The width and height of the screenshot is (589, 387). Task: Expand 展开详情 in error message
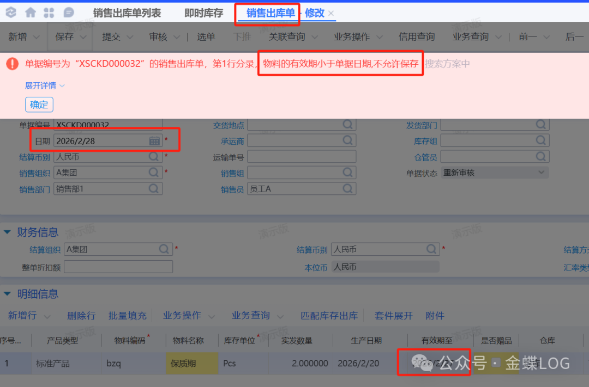(45, 85)
